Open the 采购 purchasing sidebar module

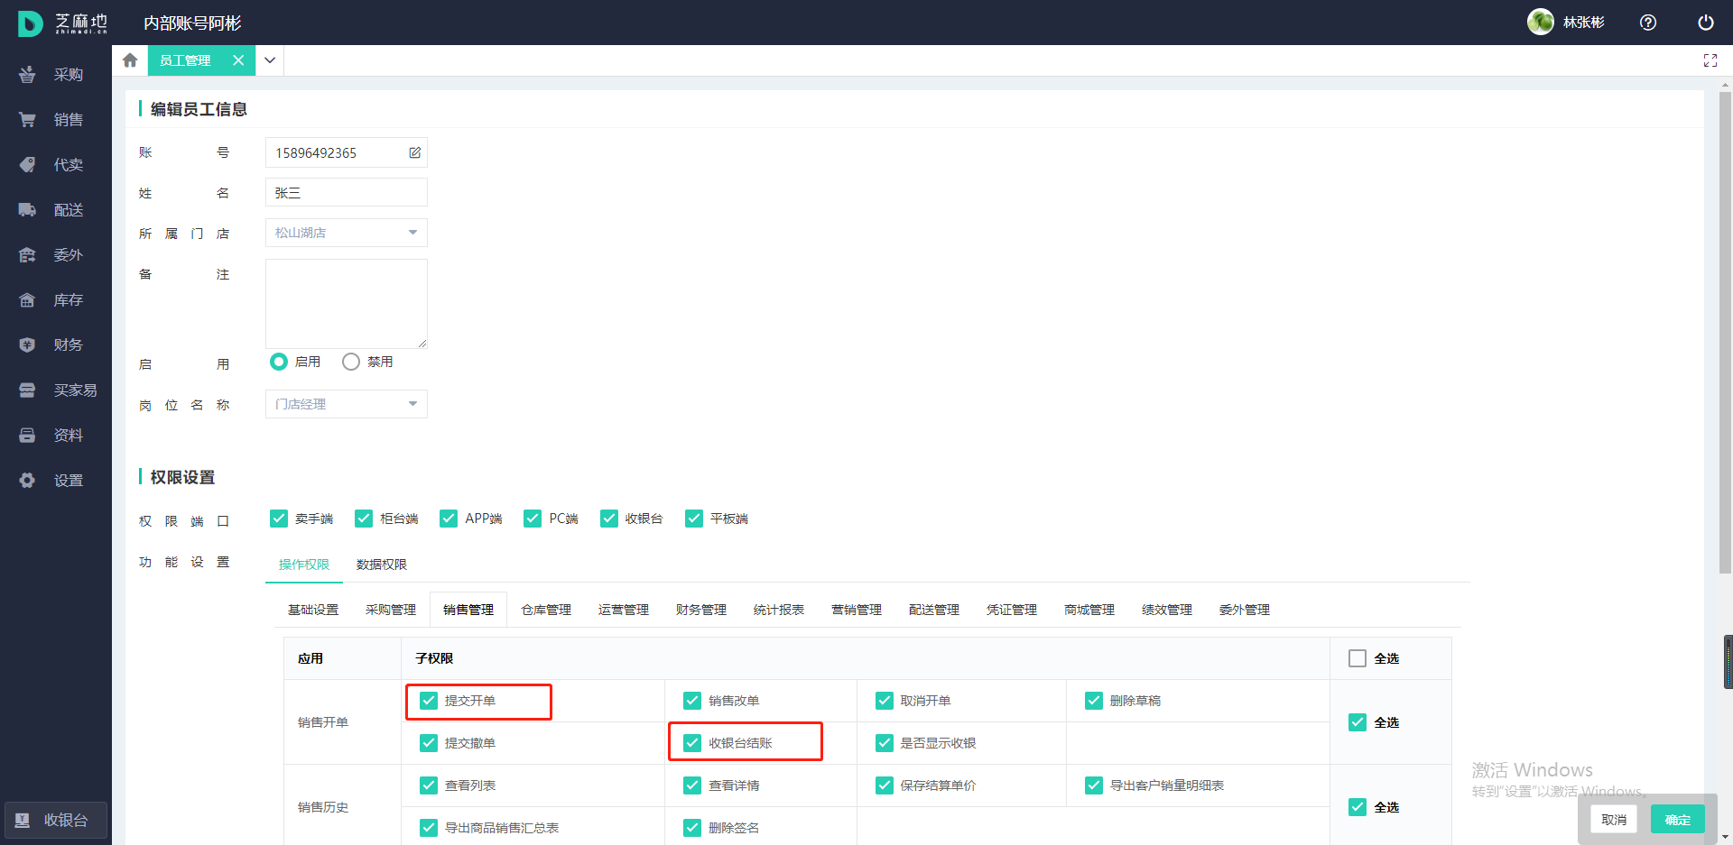tap(54, 75)
